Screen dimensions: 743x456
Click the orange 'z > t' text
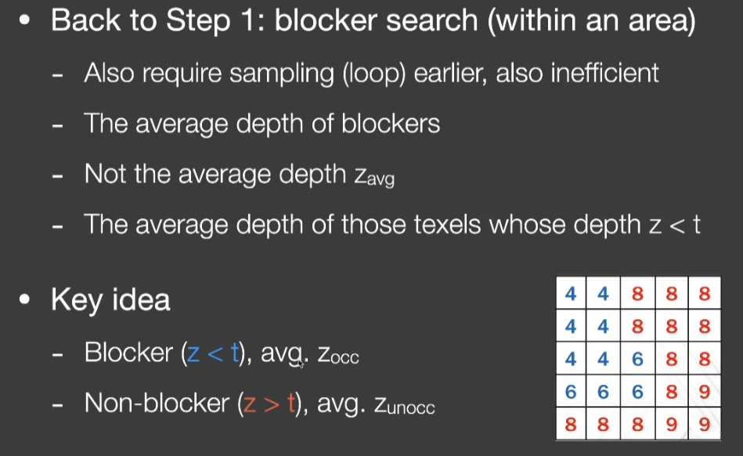click(269, 404)
